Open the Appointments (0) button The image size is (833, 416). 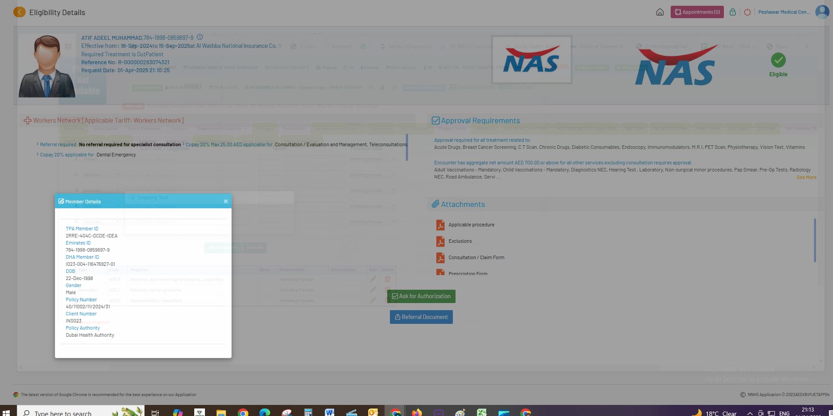697,12
